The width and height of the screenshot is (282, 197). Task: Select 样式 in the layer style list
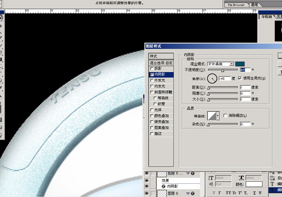coord(161,56)
